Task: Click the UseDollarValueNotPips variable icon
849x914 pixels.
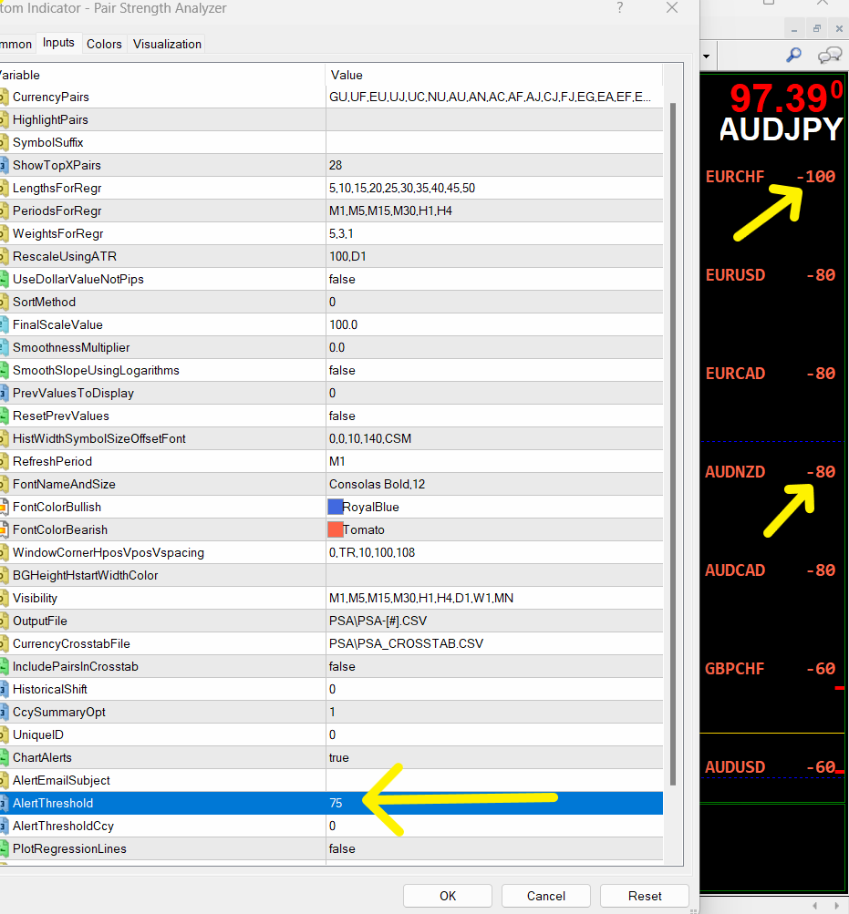Action: [x=4, y=279]
